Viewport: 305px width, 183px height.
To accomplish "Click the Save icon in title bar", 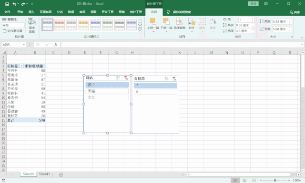I will 7,4.
